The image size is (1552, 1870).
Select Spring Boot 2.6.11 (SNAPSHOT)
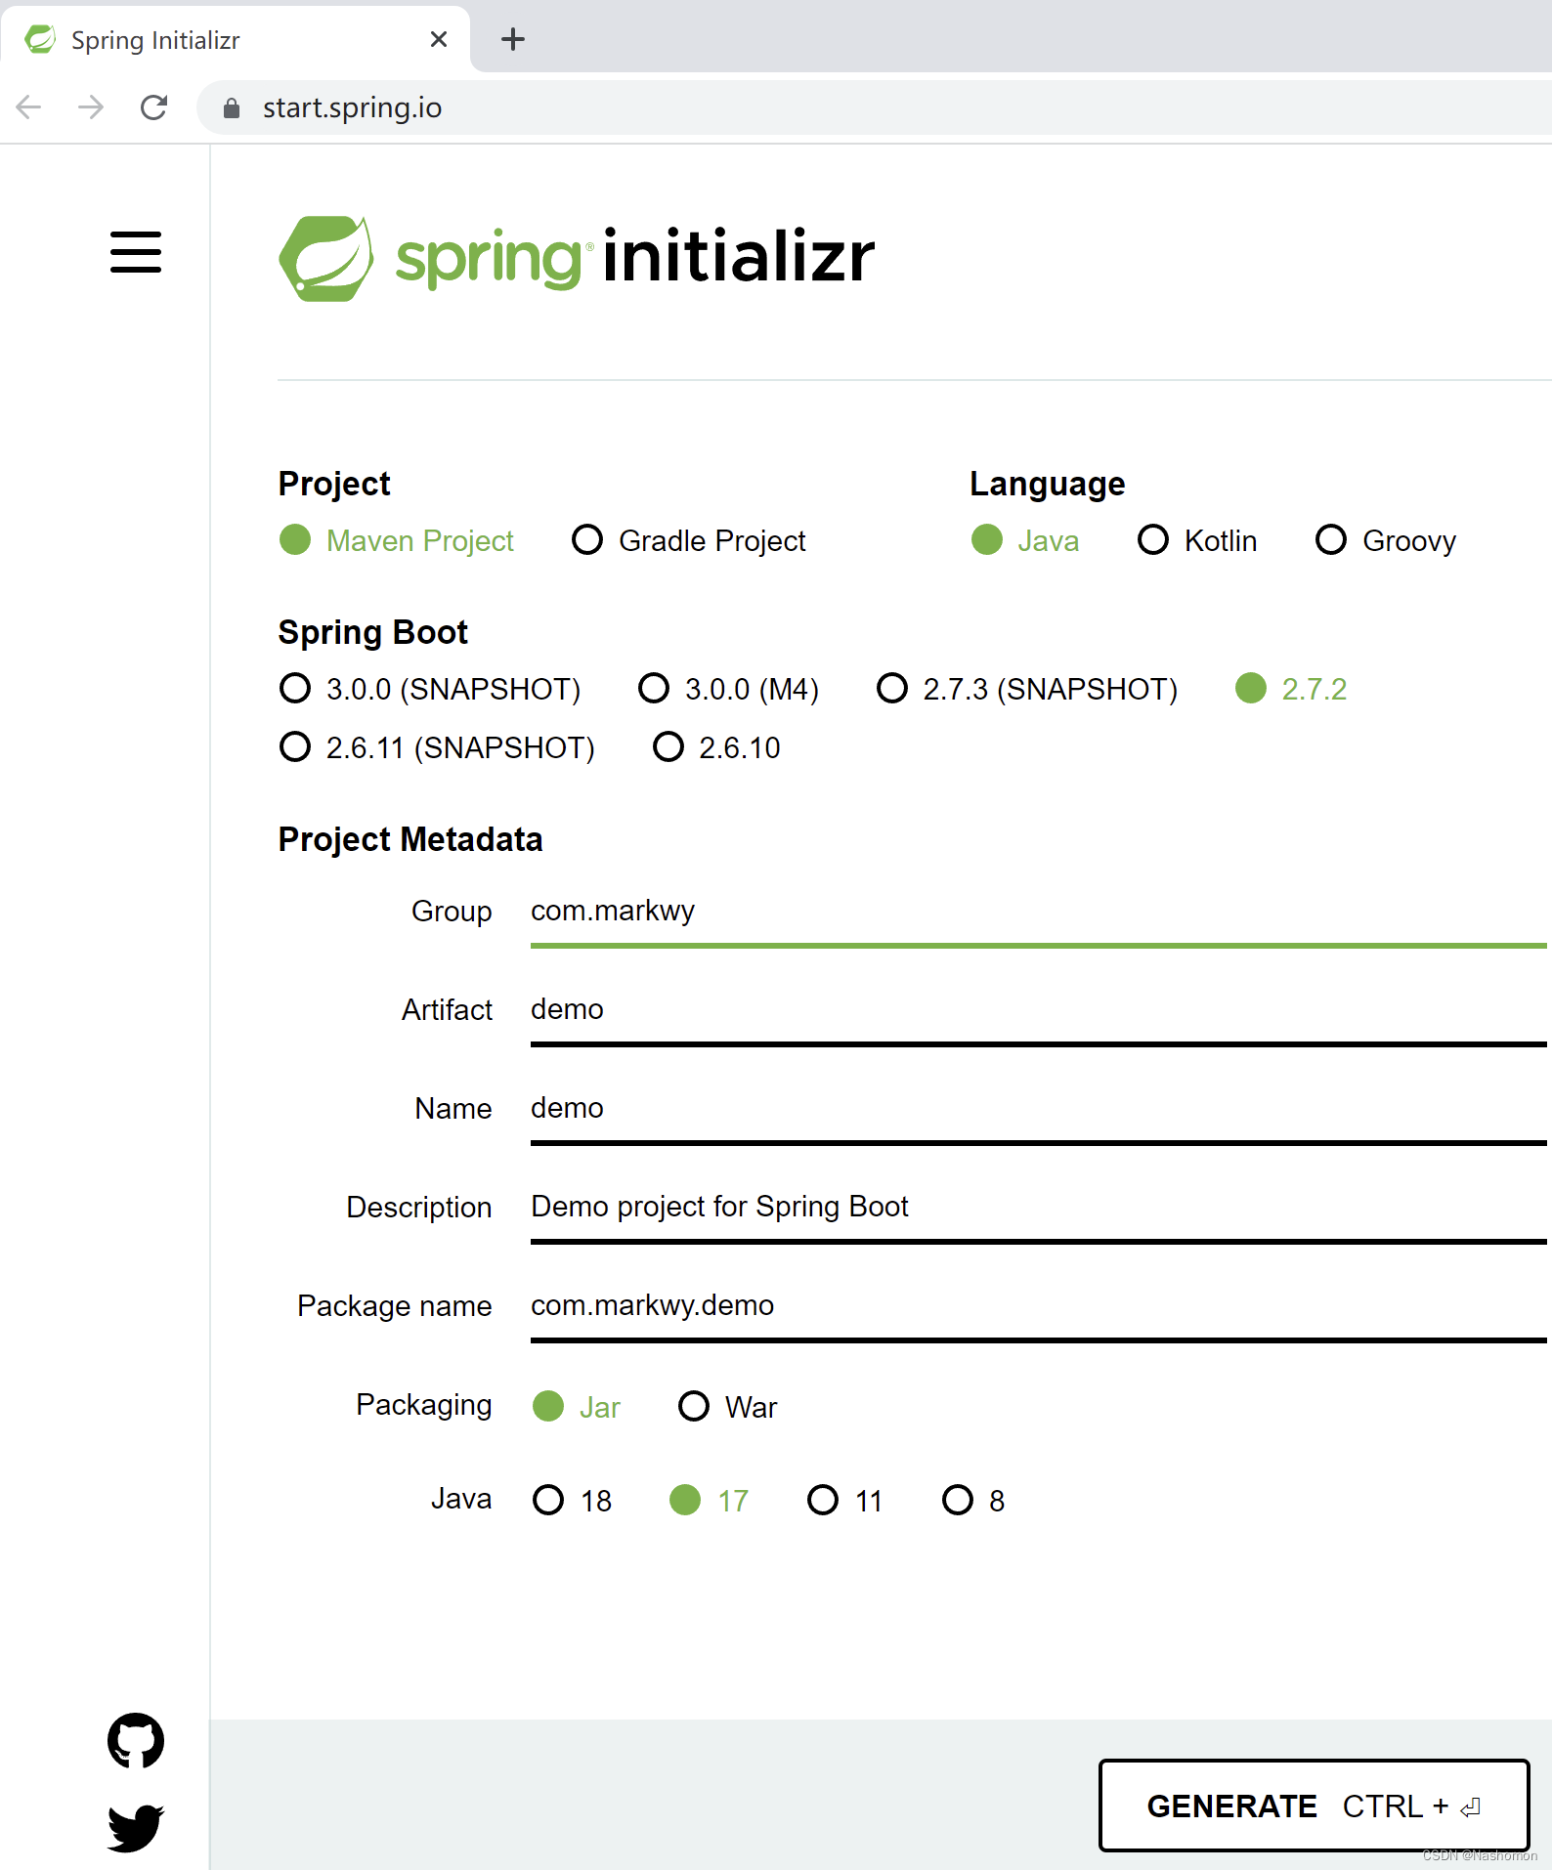coord(437,747)
